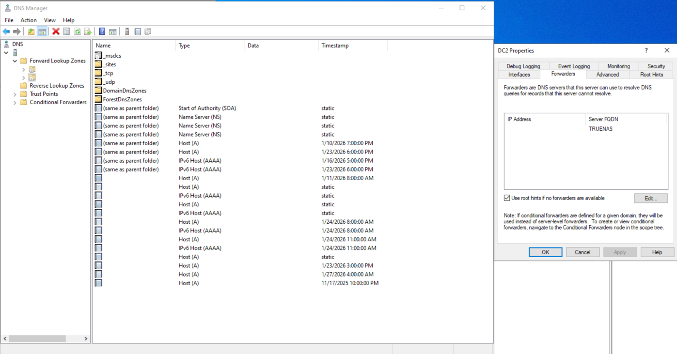The image size is (677, 354).
Task: Expand the Trust Points node
Action: (x=15, y=93)
